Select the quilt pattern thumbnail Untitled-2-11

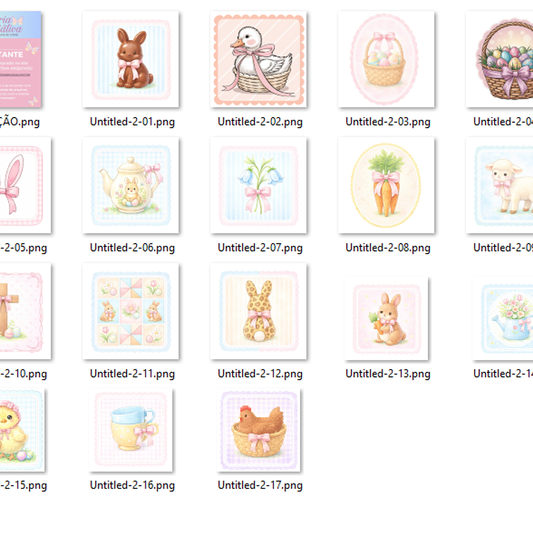(x=130, y=311)
